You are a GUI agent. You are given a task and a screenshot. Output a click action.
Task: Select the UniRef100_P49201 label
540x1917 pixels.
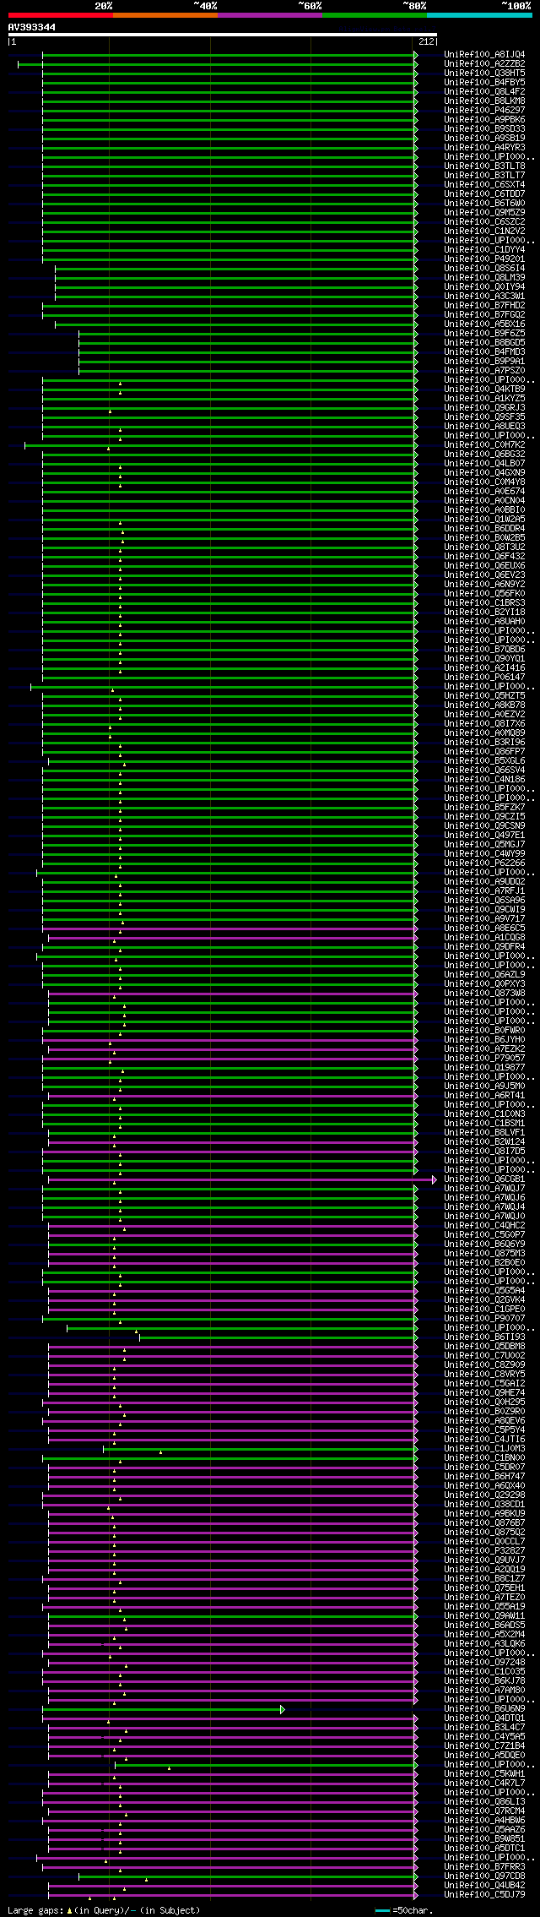pos(484,259)
